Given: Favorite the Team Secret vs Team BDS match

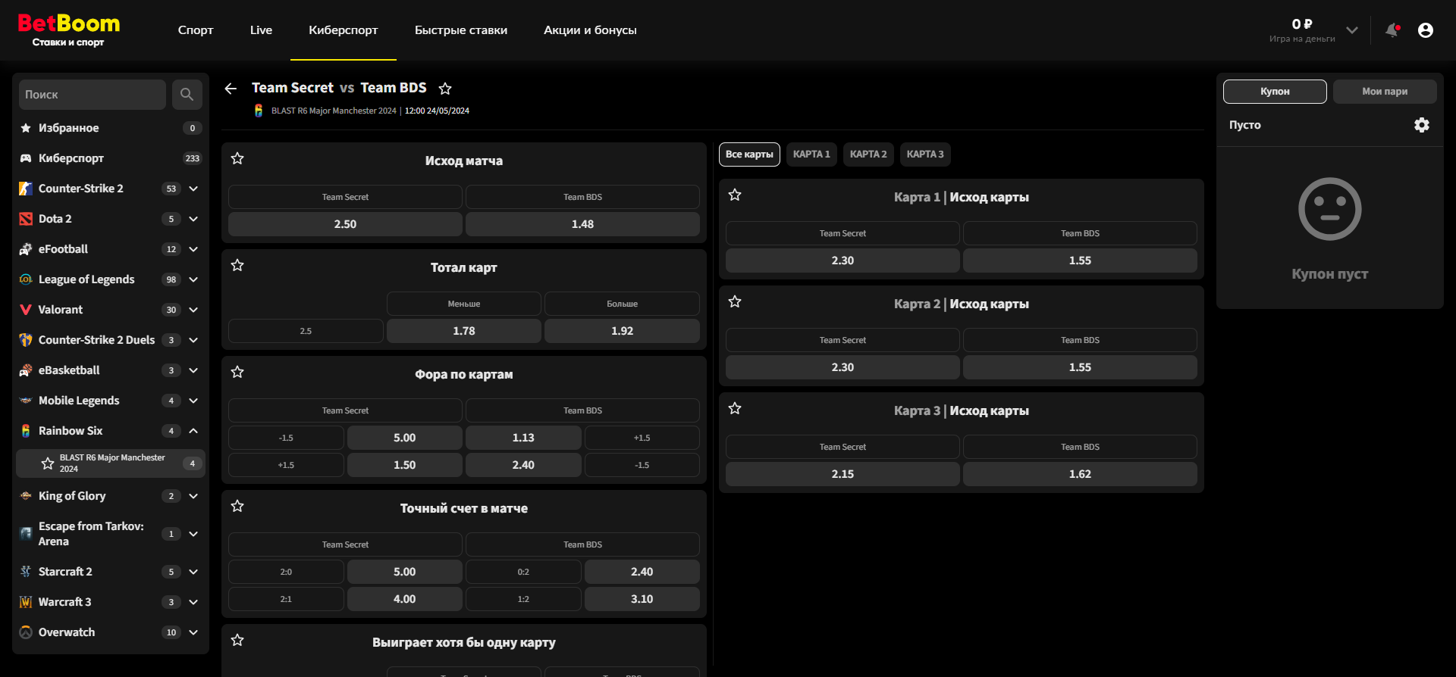Looking at the screenshot, I should coord(445,89).
